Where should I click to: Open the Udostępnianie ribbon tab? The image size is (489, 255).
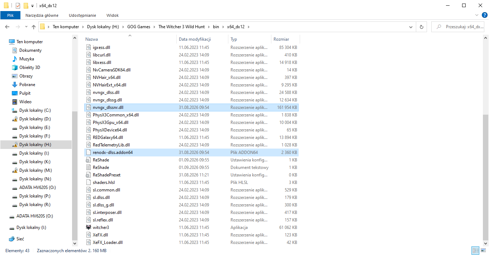82,15
